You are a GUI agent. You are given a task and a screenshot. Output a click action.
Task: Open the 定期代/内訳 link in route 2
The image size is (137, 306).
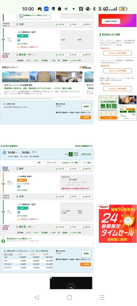(86, 154)
